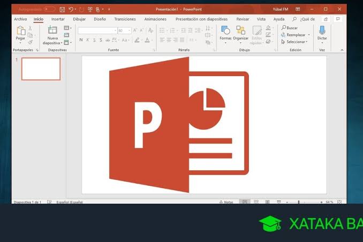Toggle center text alignment
Screen dimensions: 363x242
pos(169,40)
